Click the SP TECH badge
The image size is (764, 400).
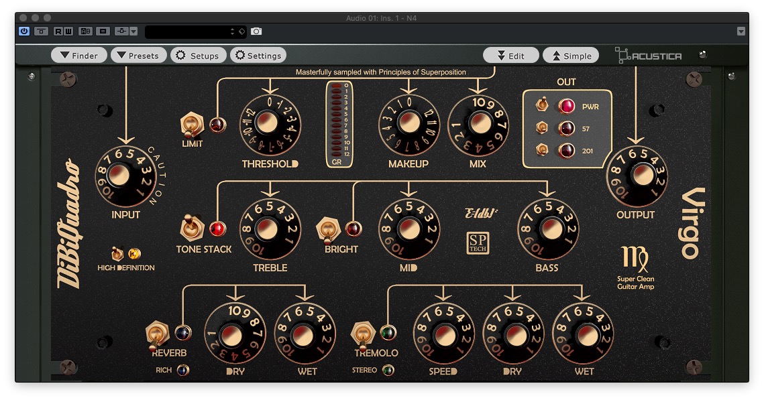478,243
